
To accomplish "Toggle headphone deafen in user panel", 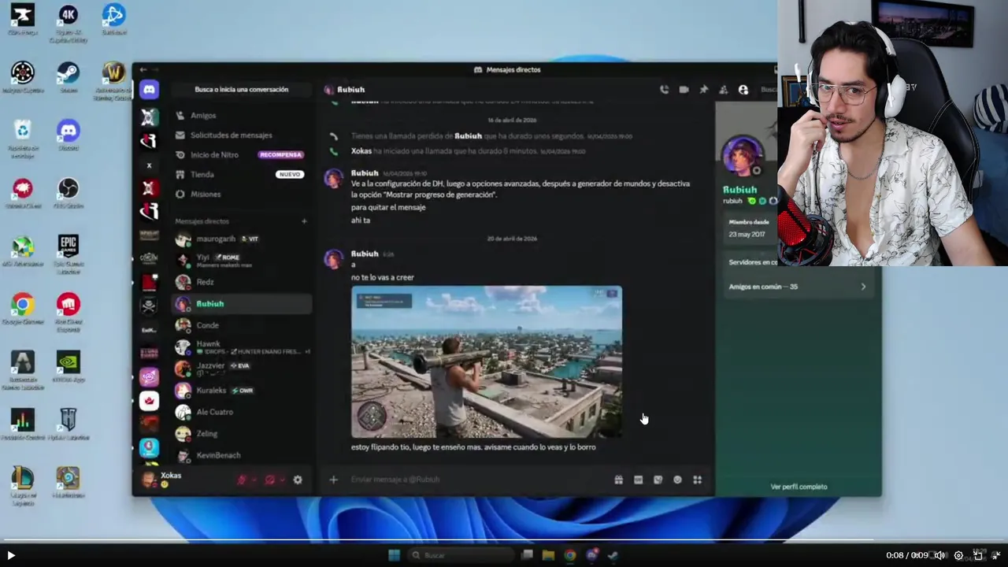I will pos(270,480).
